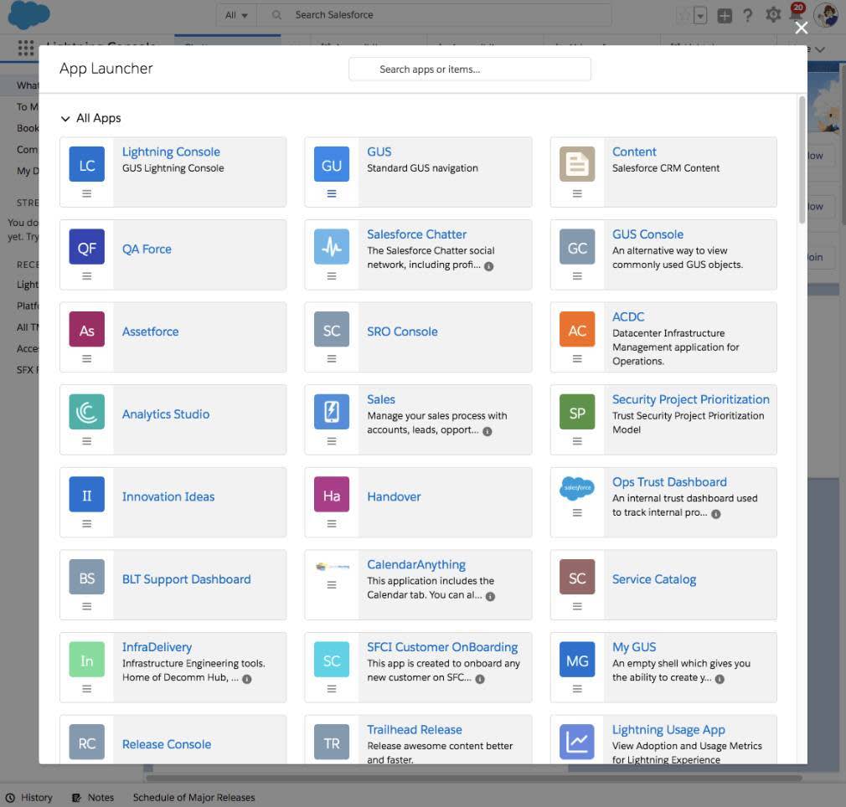
Task: Click the Analytics Studio swirl icon
Action: click(87, 412)
